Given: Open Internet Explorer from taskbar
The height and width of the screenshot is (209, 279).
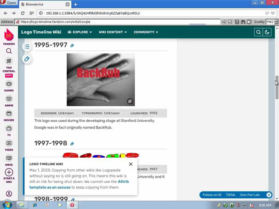Looking at the screenshot, I should 35,205.
